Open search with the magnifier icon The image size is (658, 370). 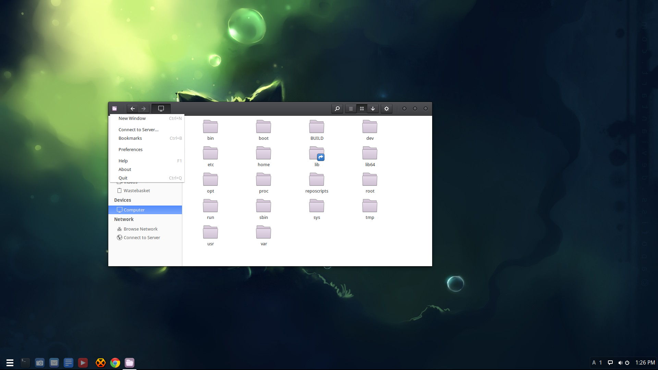pos(337,109)
